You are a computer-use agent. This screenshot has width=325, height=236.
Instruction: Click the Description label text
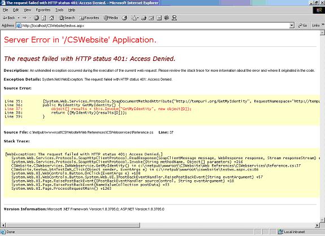pyautogui.click(x=16, y=71)
